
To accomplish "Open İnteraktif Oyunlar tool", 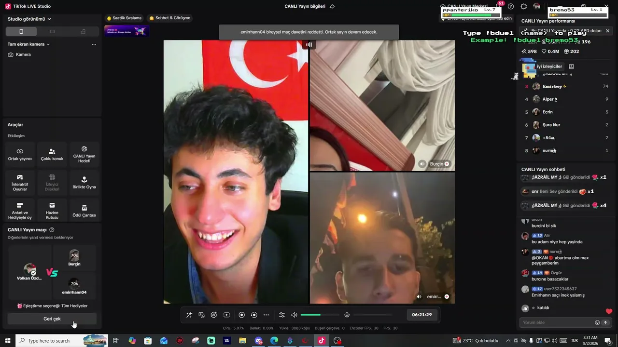I will click(20, 183).
